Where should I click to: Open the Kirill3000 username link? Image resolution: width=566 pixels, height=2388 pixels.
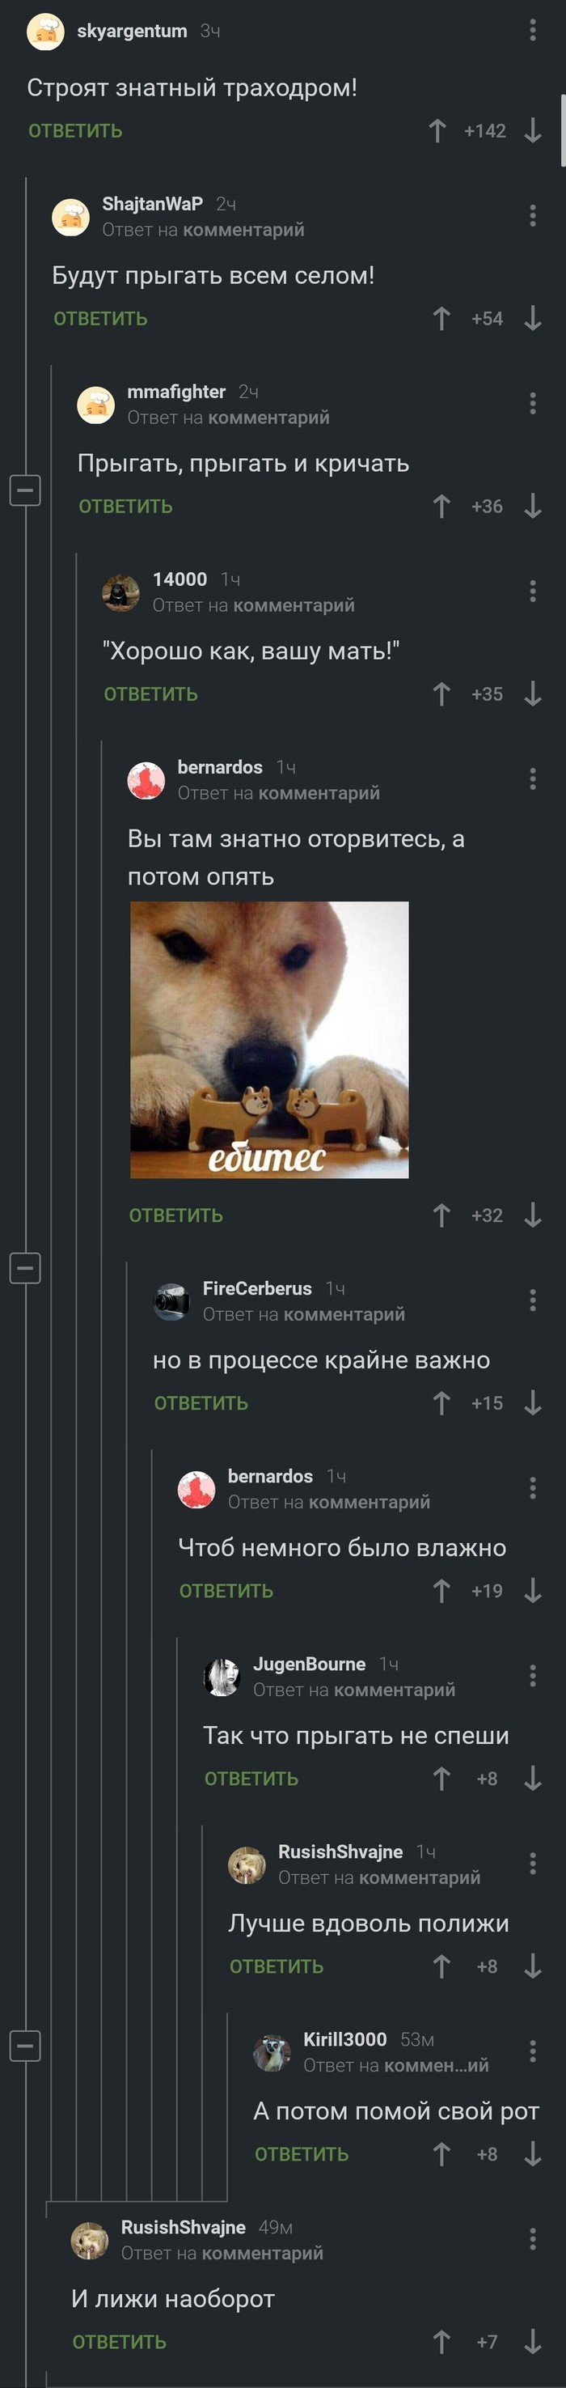(344, 2039)
